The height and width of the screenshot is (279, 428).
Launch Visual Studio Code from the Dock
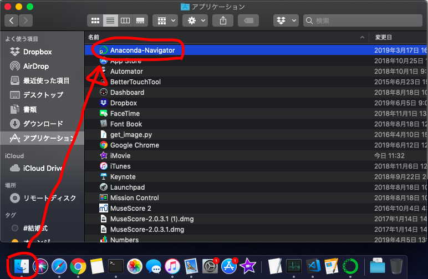click(313, 266)
